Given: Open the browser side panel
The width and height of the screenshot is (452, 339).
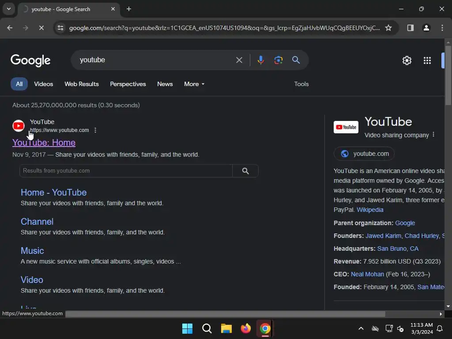Looking at the screenshot, I should coord(410,28).
